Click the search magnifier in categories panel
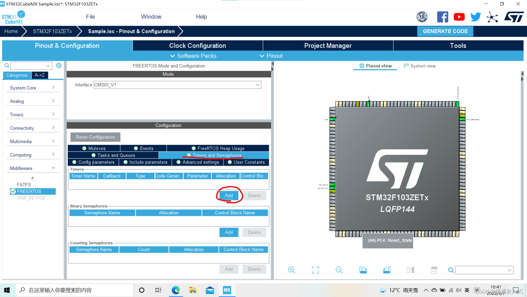 7,65
